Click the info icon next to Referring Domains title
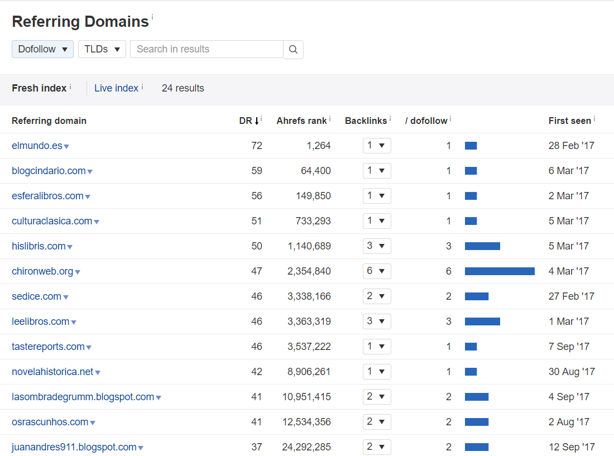614x456 pixels. [x=152, y=17]
